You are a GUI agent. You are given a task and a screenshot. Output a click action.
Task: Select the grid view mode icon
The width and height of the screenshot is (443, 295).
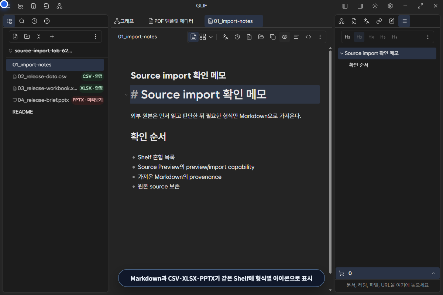point(203,37)
